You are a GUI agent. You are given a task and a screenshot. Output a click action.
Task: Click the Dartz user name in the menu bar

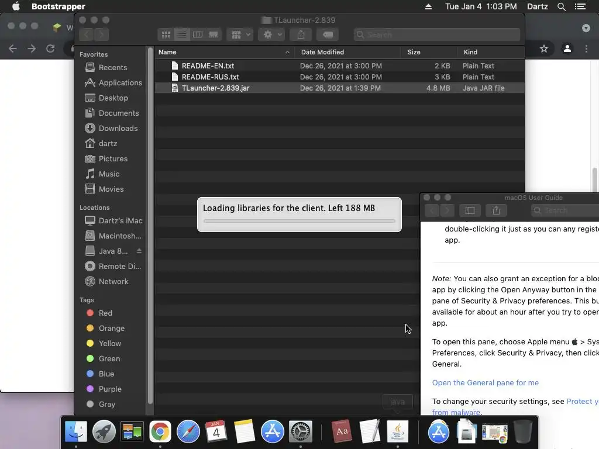[x=537, y=6]
